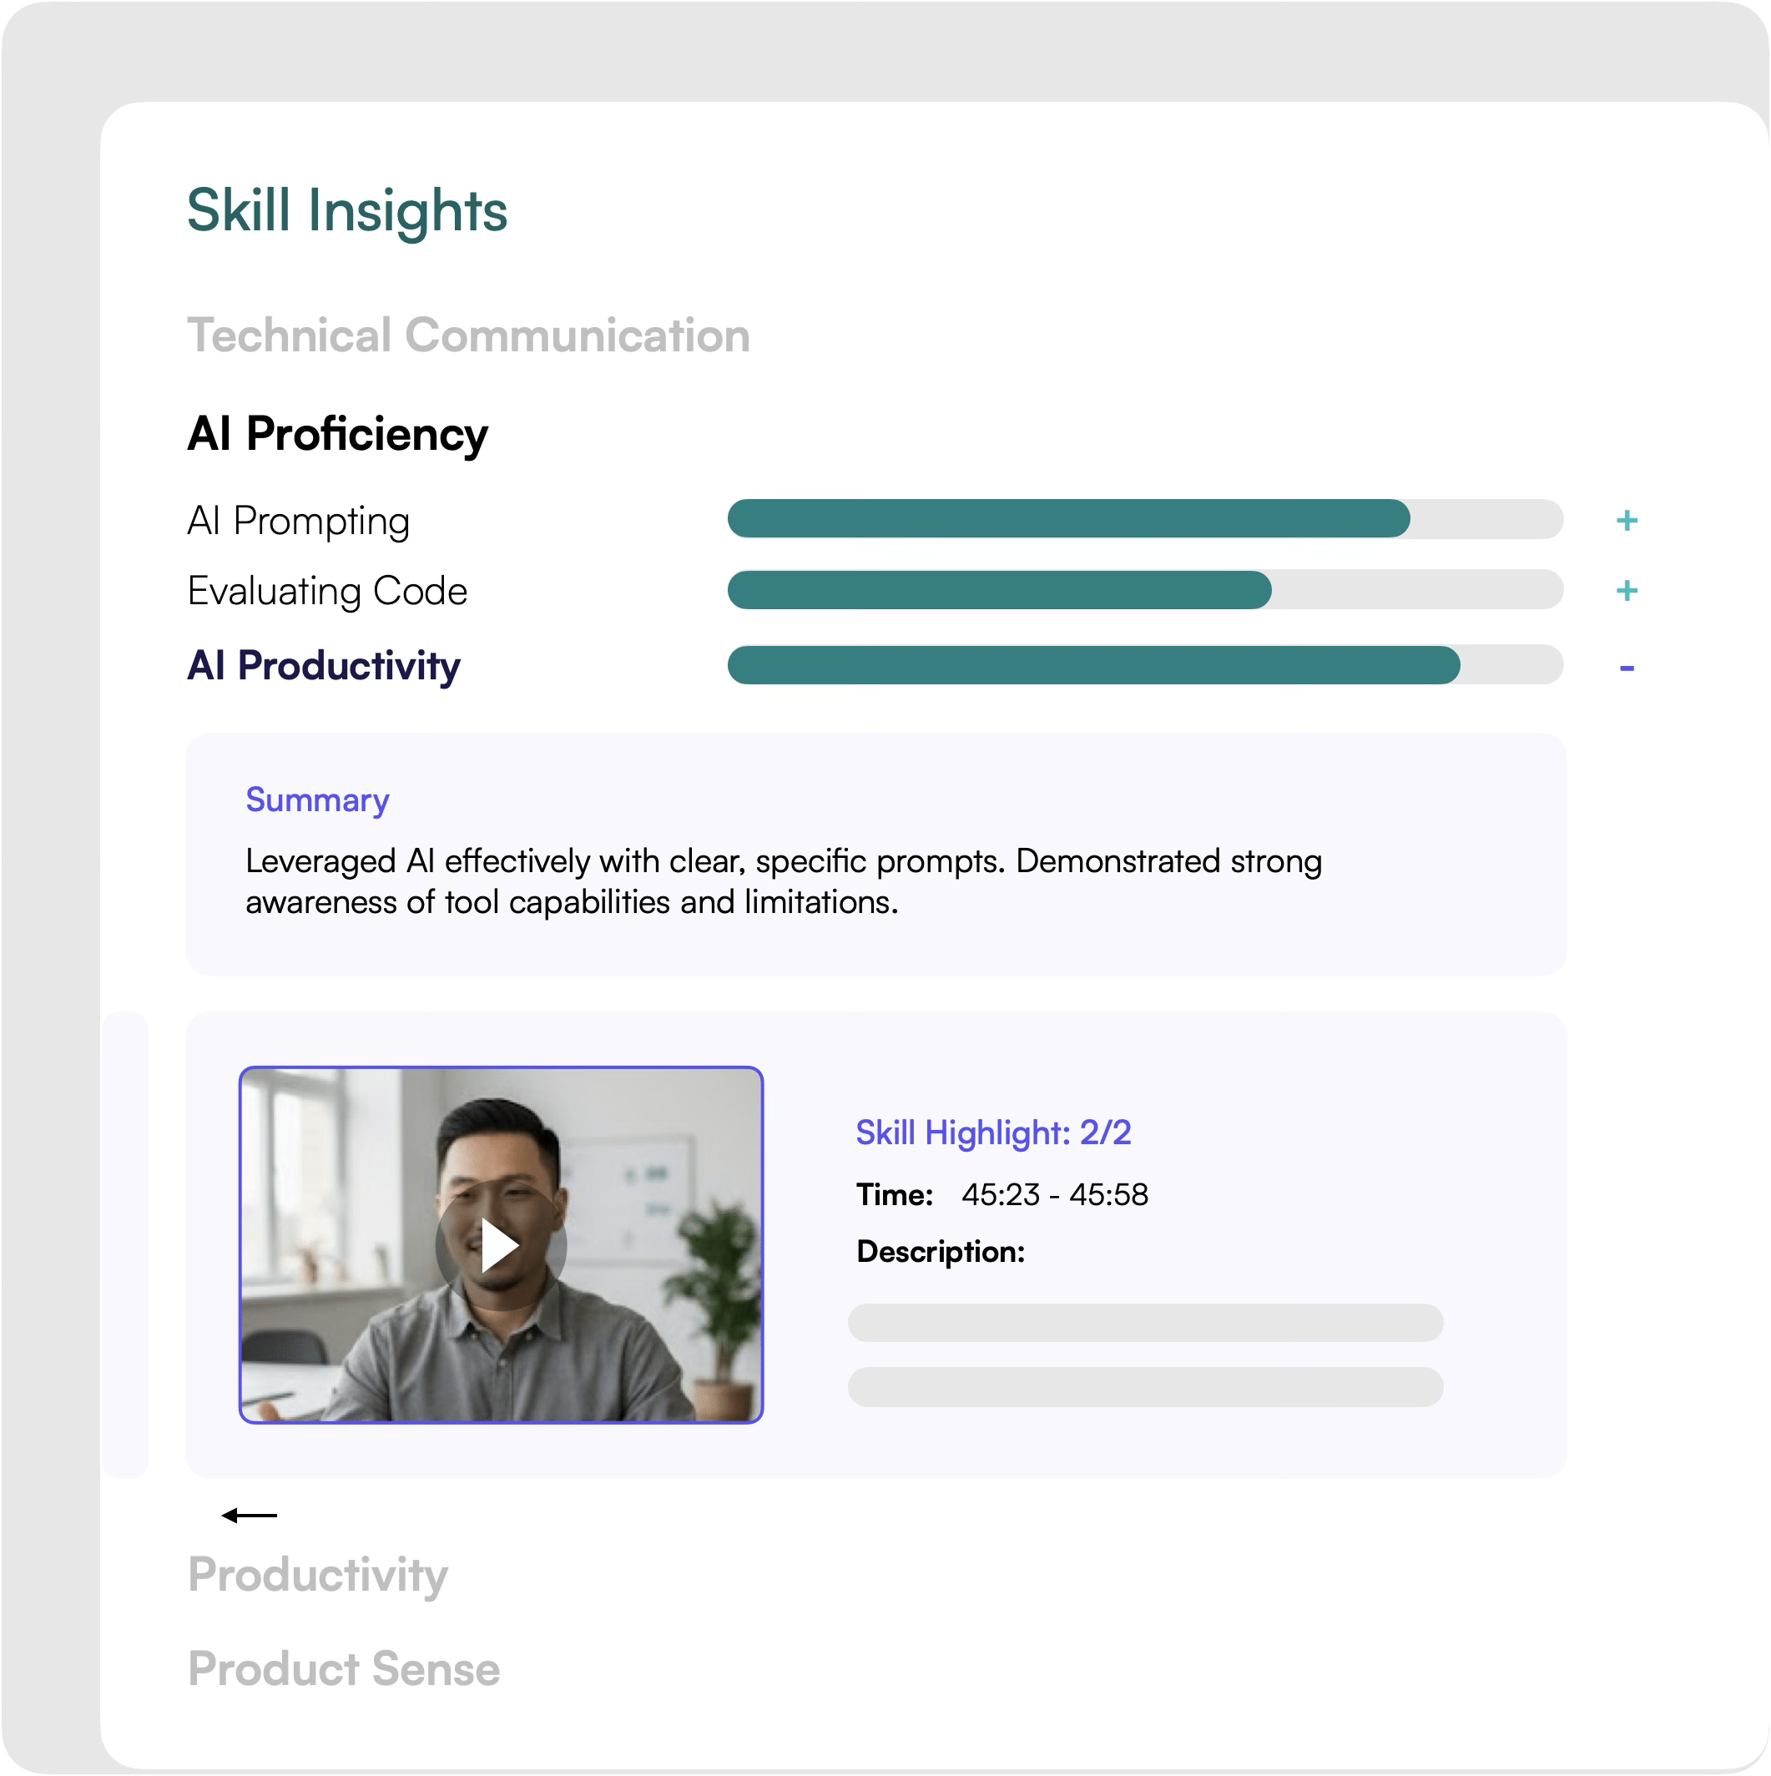The width and height of the screenshot is (1771, 1776).
Task: Click the AI Prompting skill label
Action: pyautogui.click(x=298, y=522)
